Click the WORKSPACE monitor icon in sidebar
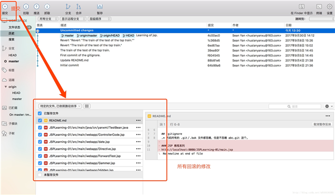Screen dimensions: 335x195 coord(4,21)
